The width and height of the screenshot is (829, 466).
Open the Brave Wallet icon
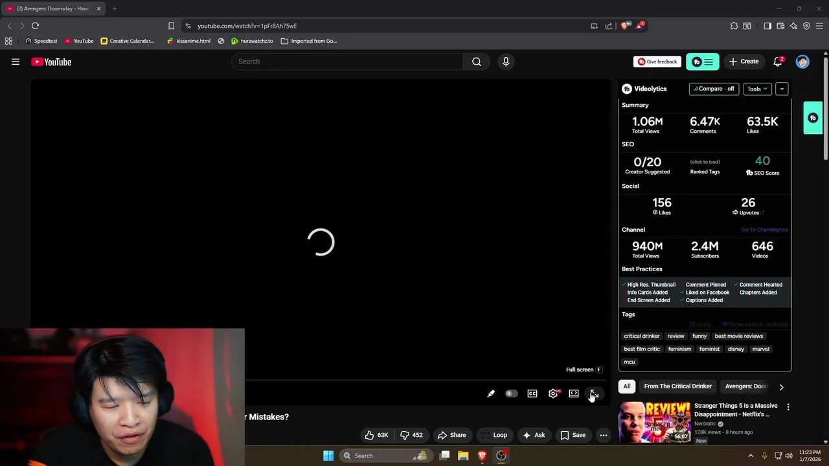[x=780, y=26]
